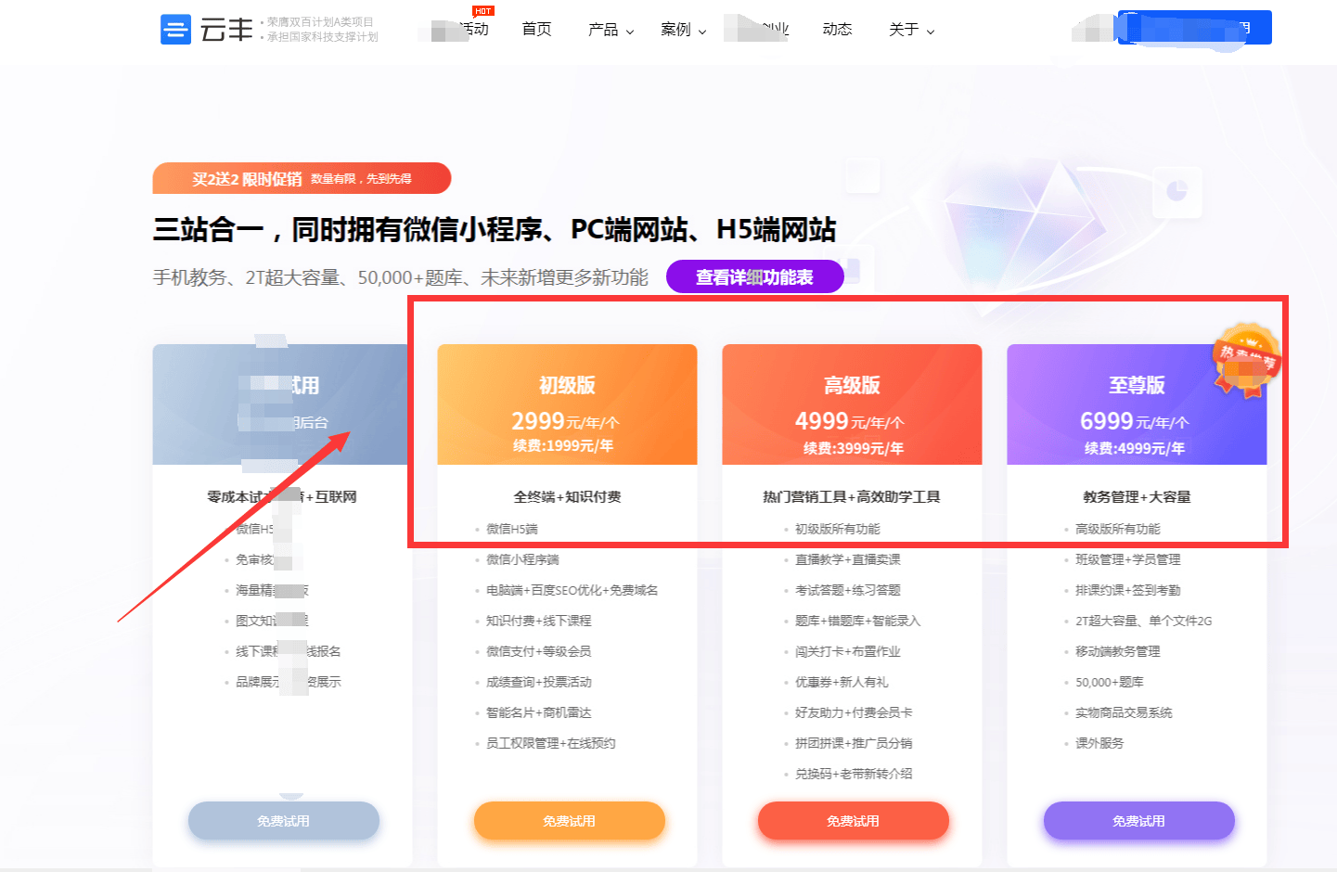Click 课外服务 item

(x=1099, y=743)
